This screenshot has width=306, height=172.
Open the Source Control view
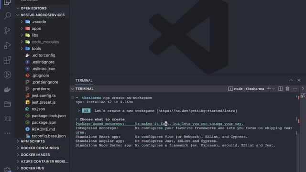tap(7, 31)
